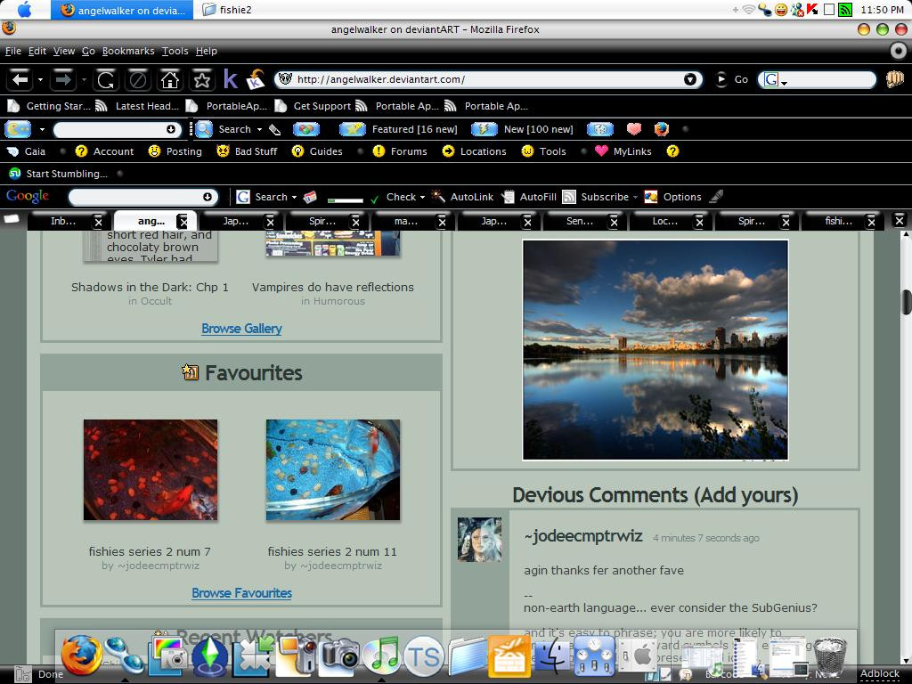Follow the Browse Favourites link
The height and width of the screenshot is (684, 912).
[x=241, y=593]
